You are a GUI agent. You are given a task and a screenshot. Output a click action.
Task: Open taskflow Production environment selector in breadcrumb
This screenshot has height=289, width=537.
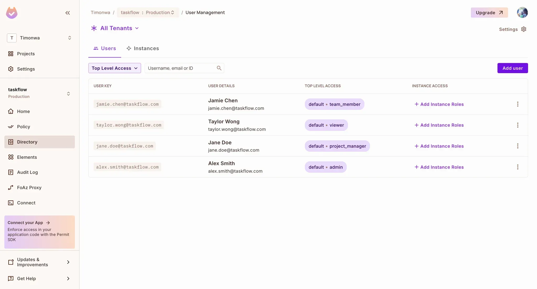(147, 13)
